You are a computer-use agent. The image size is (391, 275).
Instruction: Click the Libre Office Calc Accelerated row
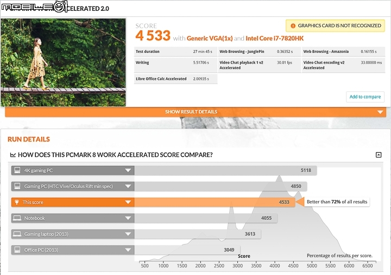175,79
